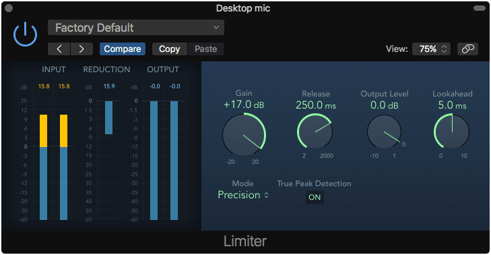Click the right input peak value 15.8
The width and height of the screenshot is (491, 255).
64,86
